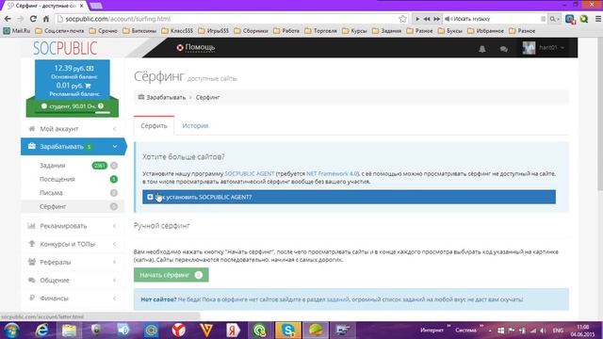Expand the Рефералы menu
Viewport: 603px width, 339px height.
tap(72, 262)
